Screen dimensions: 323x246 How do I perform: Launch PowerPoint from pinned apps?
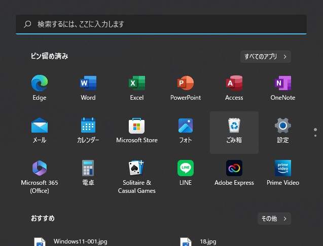point(186,88)
